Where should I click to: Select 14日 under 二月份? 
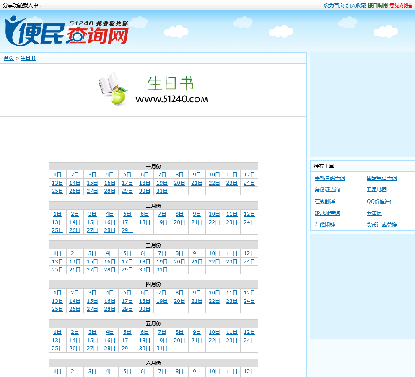point(75,222)
